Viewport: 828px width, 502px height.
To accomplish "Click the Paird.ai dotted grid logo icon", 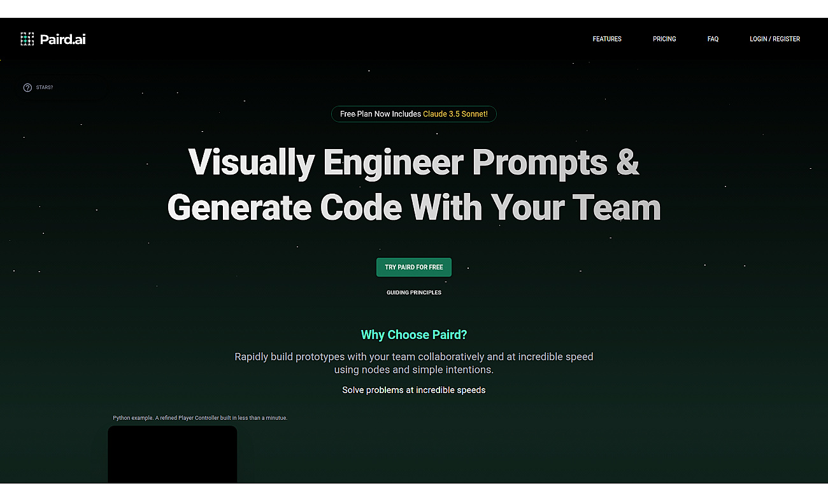I will 27,39.
